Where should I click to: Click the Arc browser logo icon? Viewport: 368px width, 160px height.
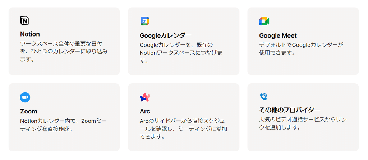(145, 97)
